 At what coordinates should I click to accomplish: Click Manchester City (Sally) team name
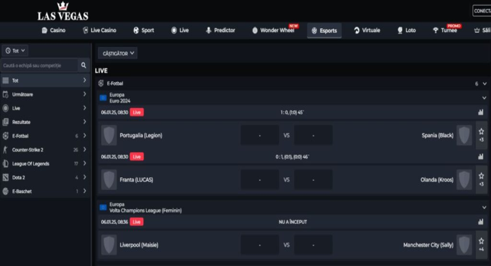pos(428,245)
